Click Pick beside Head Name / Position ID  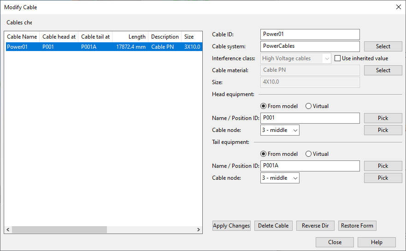click(x=383, y=118)
